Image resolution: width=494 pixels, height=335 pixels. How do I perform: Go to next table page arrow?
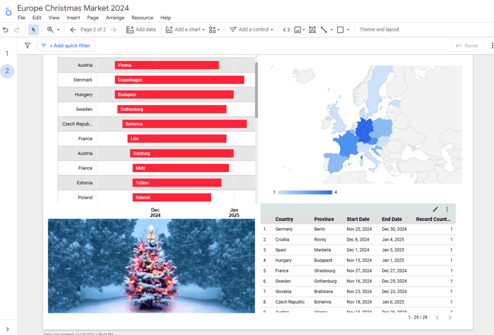point(450,318)
